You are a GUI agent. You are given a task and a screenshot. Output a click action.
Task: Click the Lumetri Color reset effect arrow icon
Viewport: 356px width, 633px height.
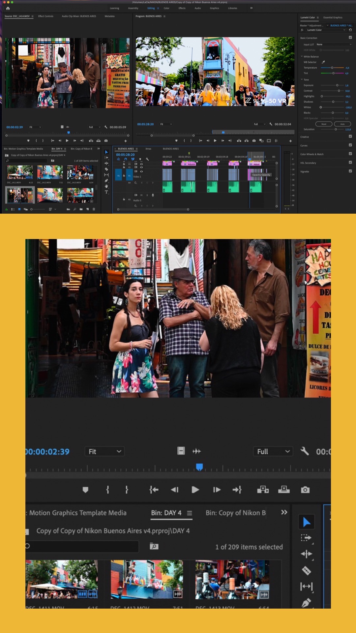coord(350,30)
